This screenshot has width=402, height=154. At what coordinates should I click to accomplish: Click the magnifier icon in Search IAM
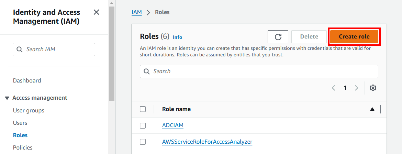20,49
